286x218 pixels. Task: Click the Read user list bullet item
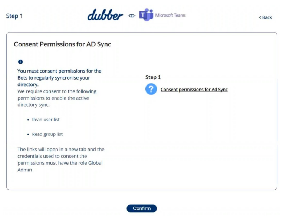46,120
